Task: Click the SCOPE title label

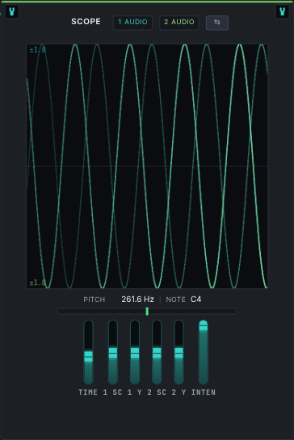Action: pos(86,22)
